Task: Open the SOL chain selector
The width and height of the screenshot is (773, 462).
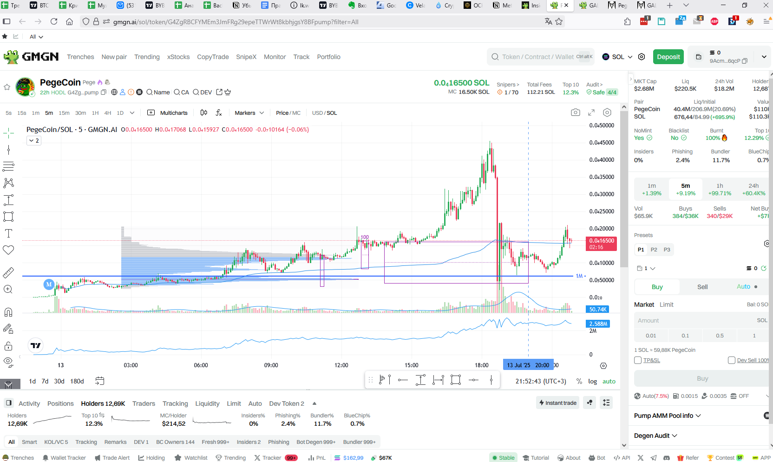Action: click(617, 57)
